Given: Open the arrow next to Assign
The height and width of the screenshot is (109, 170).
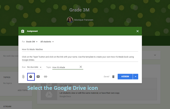Looking at the screenshot, I should [x=135, y=76].
